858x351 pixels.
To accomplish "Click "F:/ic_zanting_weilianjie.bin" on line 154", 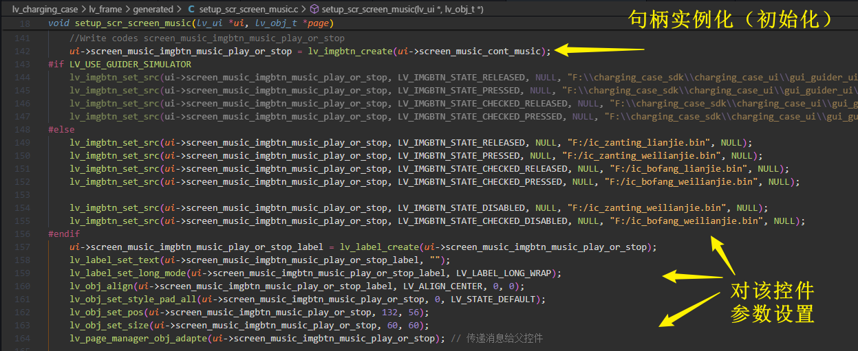I will 649,207.
